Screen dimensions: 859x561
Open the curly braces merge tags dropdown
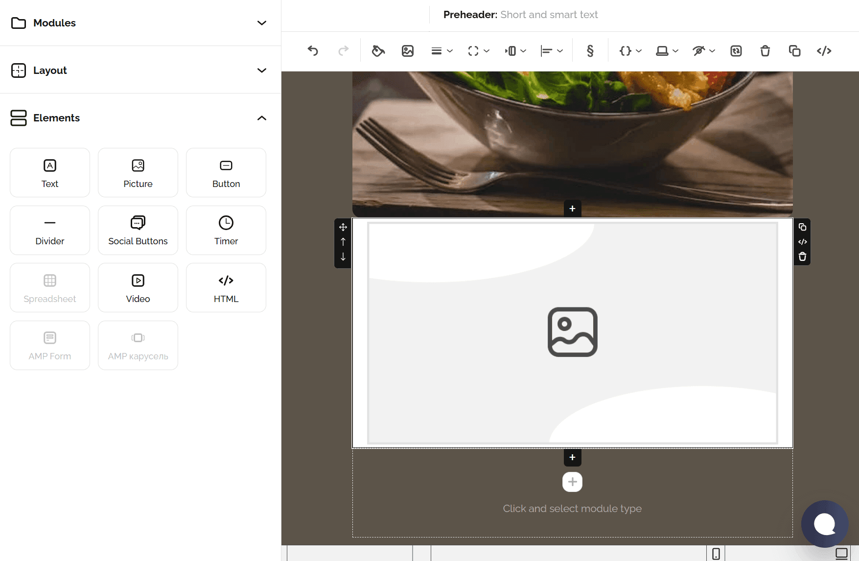(x=630, y=51)
